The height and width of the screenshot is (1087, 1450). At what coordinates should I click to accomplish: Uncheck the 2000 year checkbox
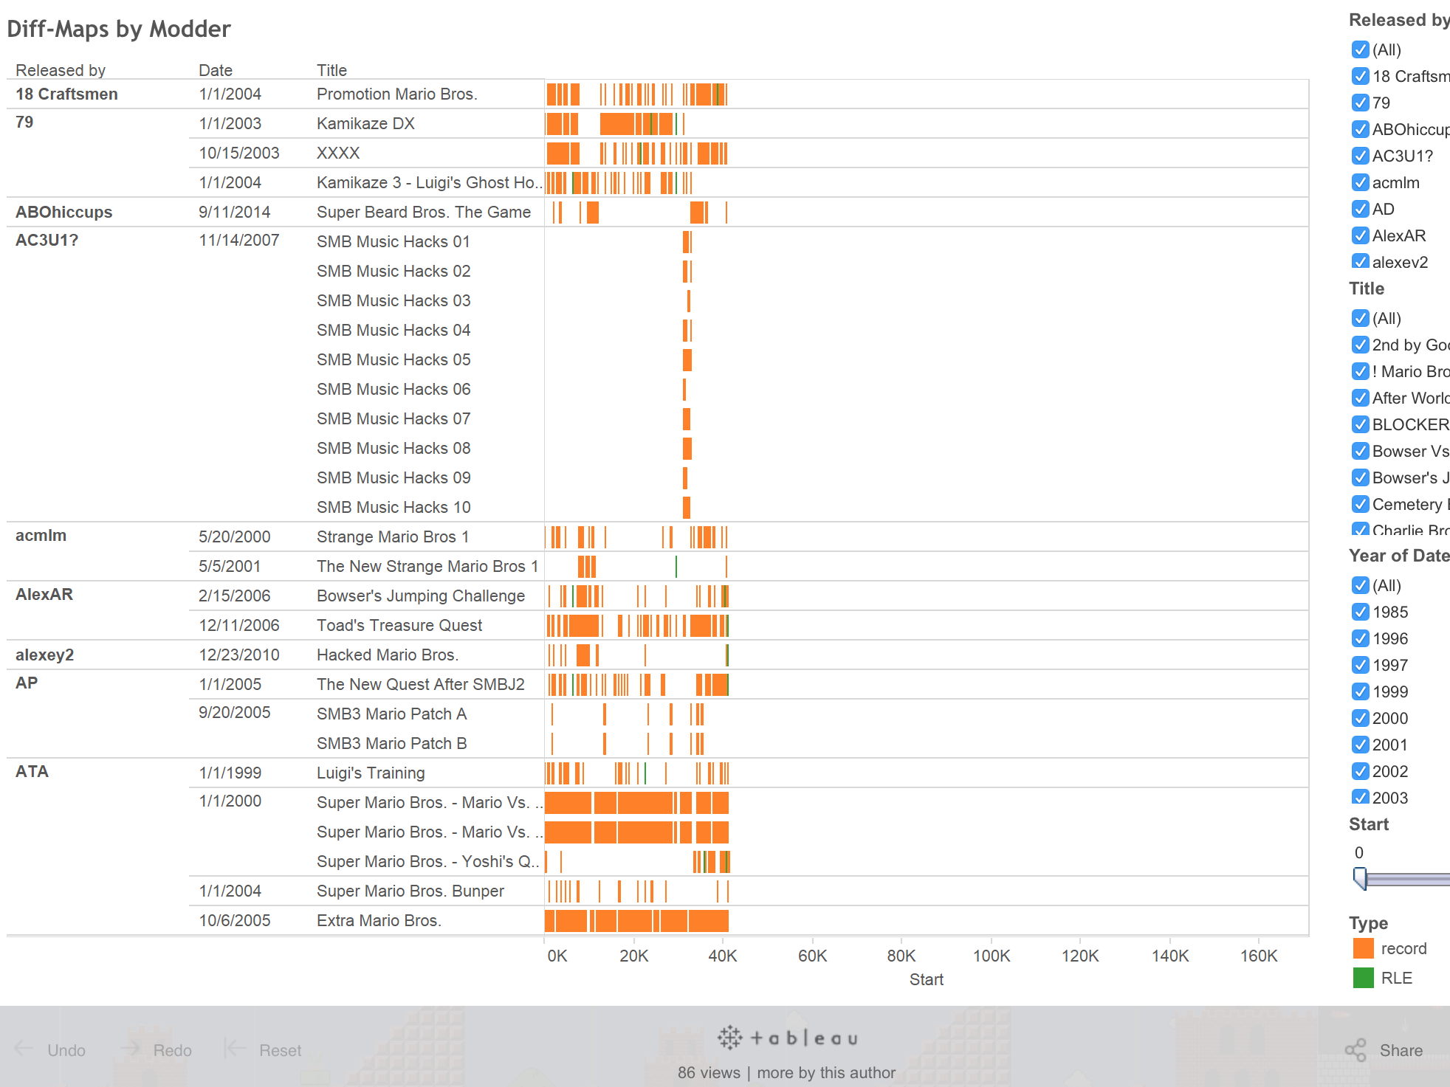point(1360,718)
